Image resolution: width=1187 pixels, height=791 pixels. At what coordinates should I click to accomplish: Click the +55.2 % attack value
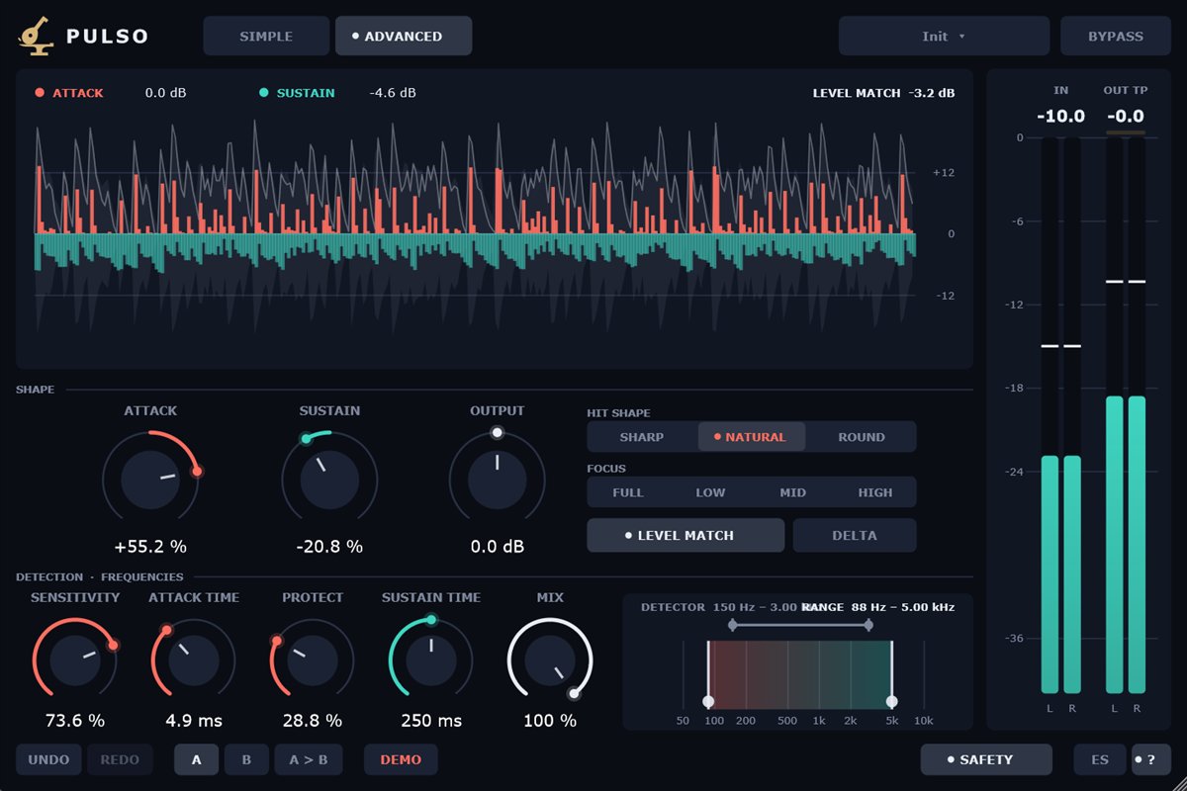(x=150, y=546)
